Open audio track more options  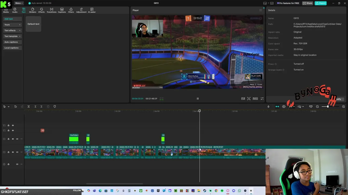click(21, 164)
